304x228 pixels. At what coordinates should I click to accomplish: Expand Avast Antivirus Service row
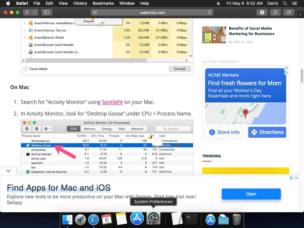[24, 30]
